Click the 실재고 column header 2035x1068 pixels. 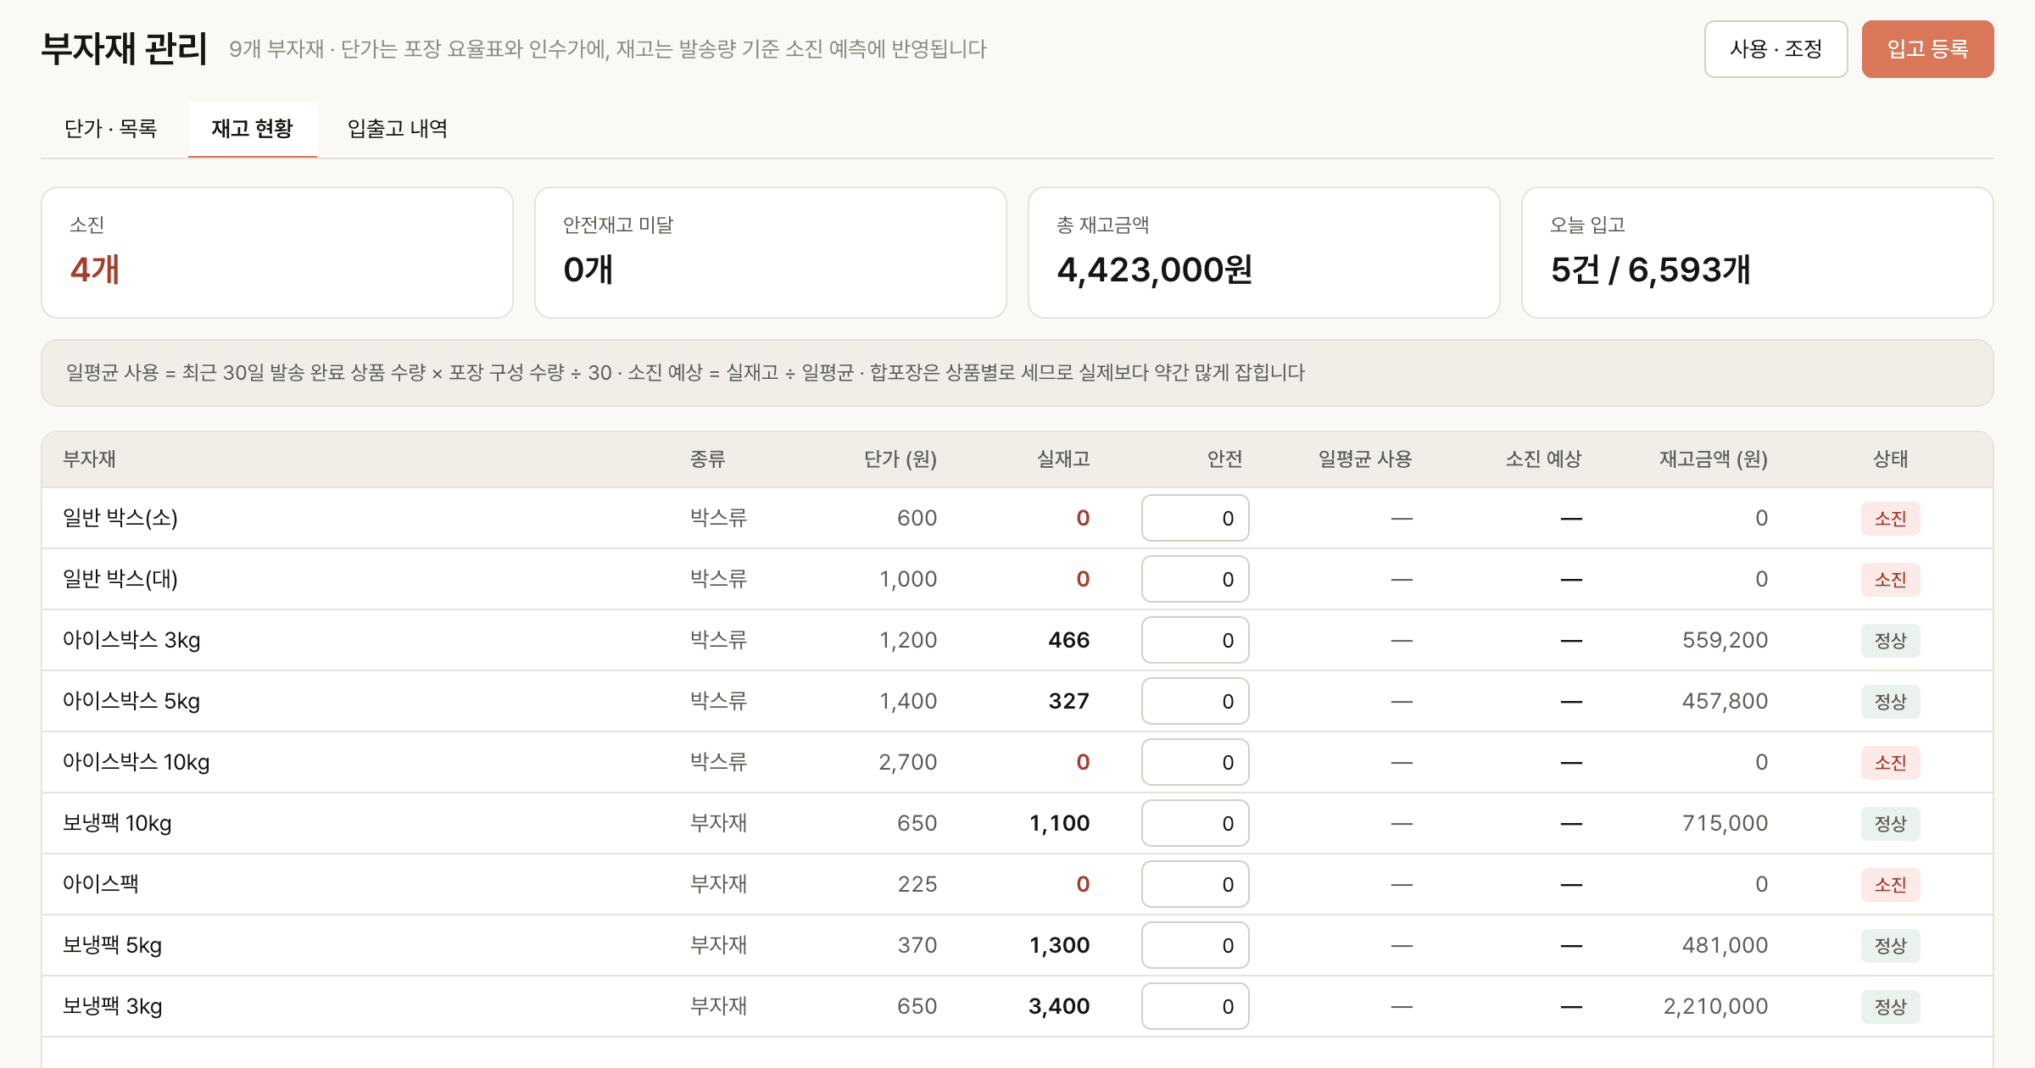pyautogui.click(x=1063, y=459)
